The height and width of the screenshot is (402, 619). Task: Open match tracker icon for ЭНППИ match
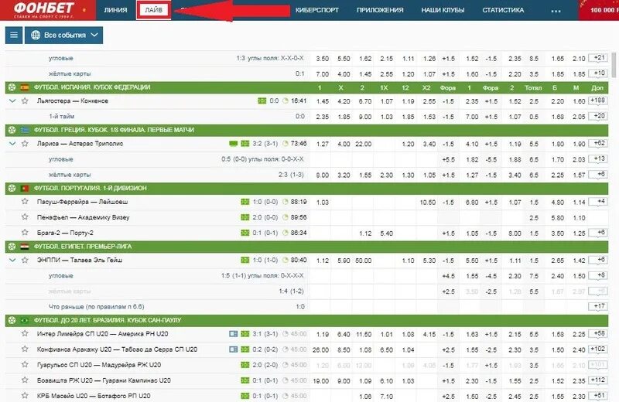[245, 260]
